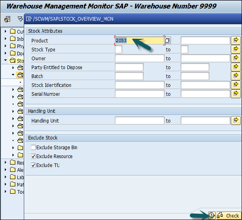This screenshot has width=242, height=220.
Task: Click the Stock Type from field
Action: coord(119,49)
